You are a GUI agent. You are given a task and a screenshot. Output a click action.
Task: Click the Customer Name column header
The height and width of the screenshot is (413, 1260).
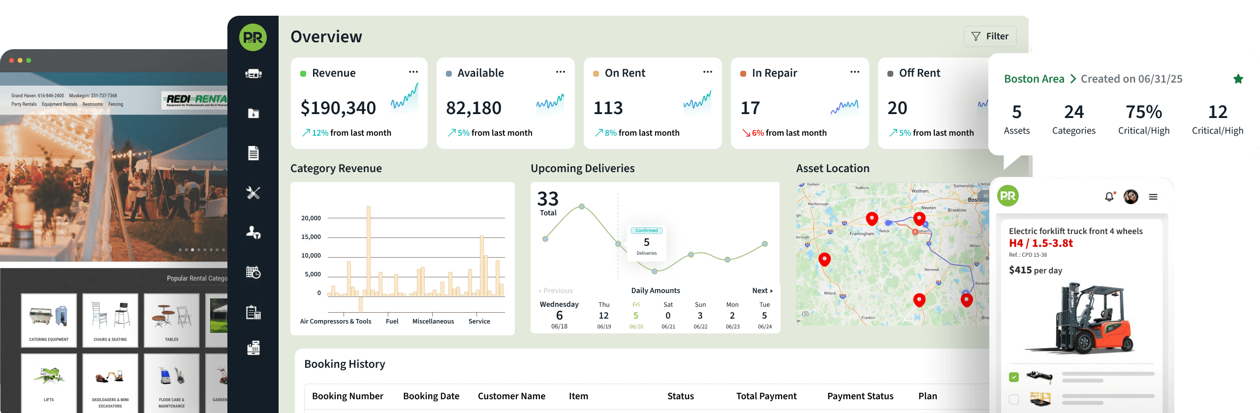pos(511,396)
